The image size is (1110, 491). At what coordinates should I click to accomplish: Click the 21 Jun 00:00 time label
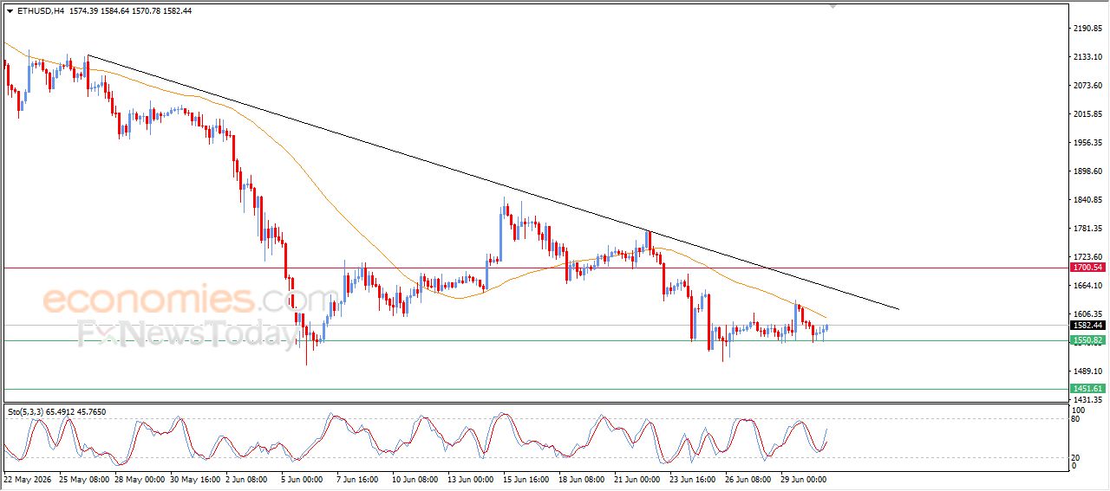pyautogui.click(x=639, y=478)
